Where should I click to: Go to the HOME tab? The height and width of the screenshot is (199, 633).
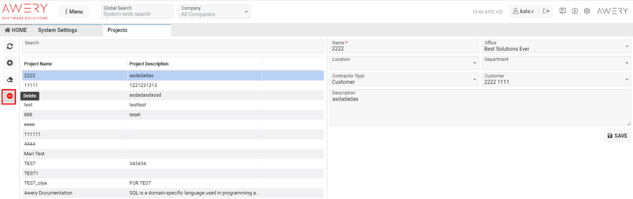pos(16,30)
